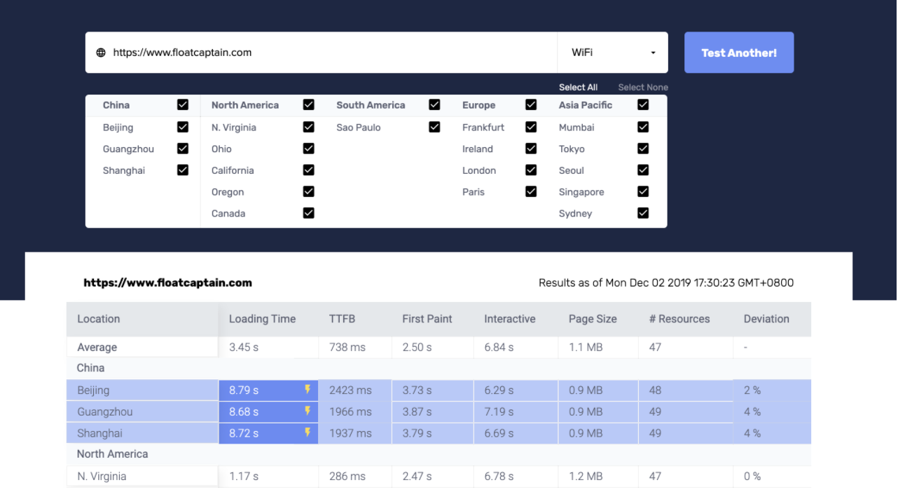898x492 pixels.
Task: Sort by Loading Time column header
Action: [262, 319]
